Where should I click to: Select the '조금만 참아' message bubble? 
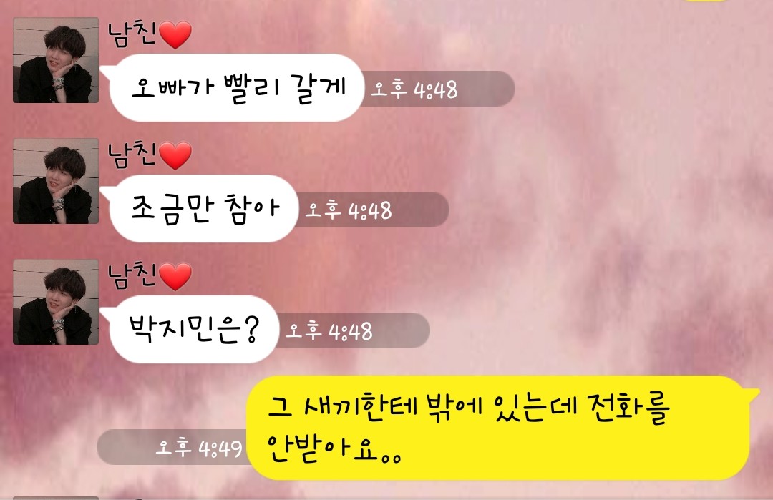point(203,208)
